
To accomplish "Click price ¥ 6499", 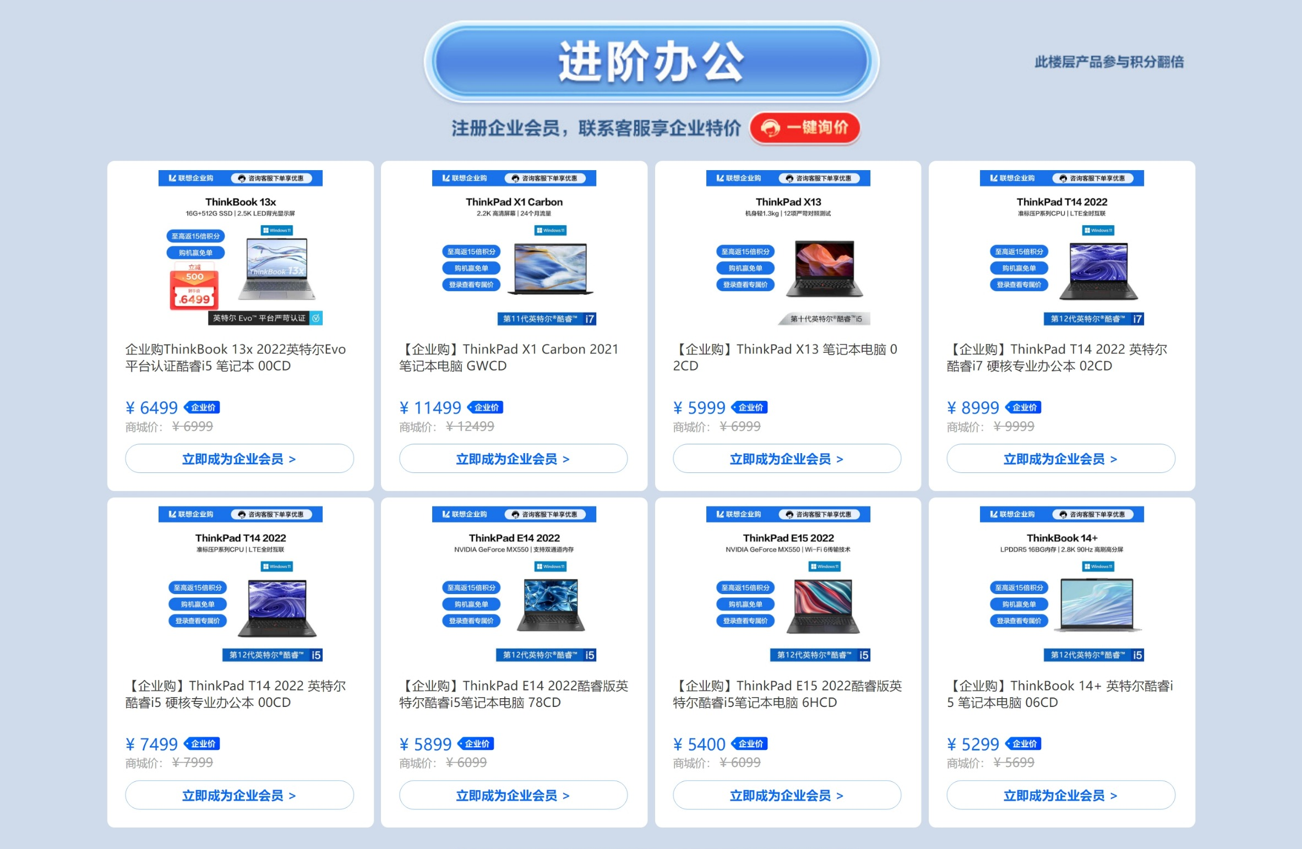I will point(151,408).
